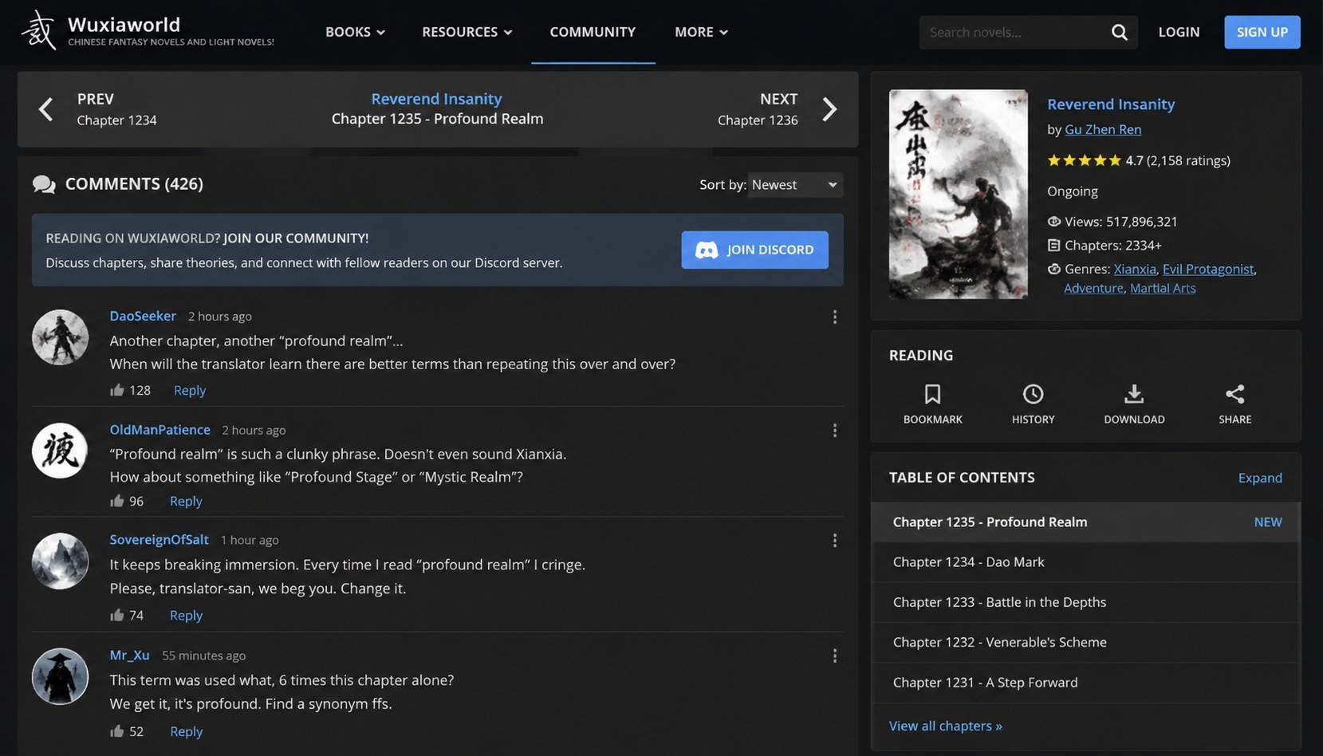The width and height of the screenshot is (1323, 756).
Task: Click the Martial Arts genre link
Action: [x=1163, y=288]
